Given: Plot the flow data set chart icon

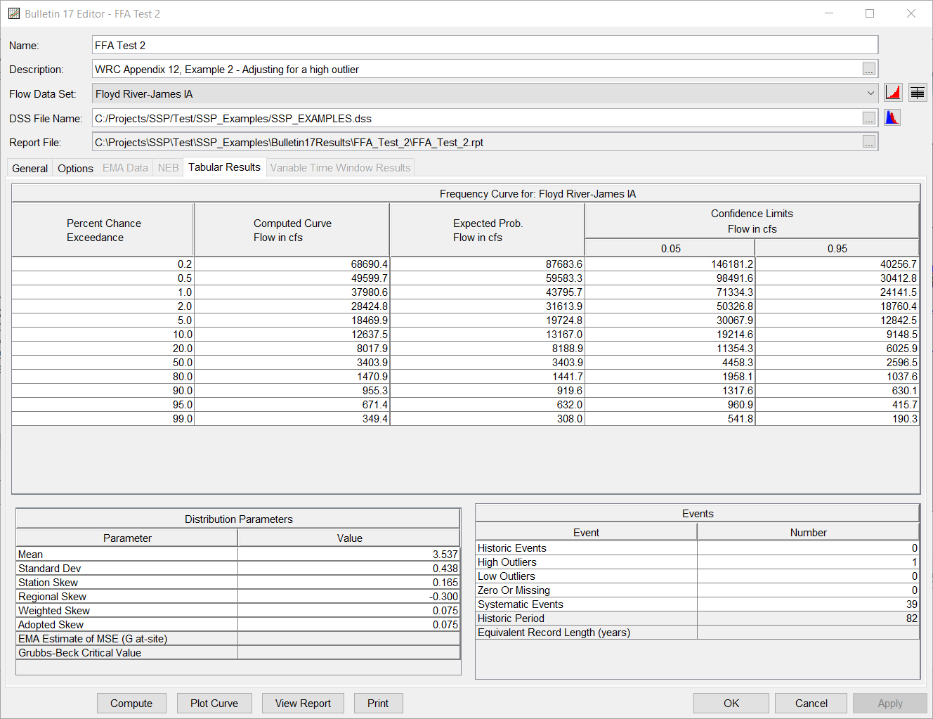Looking at the screenshot, I should (893, 93).
